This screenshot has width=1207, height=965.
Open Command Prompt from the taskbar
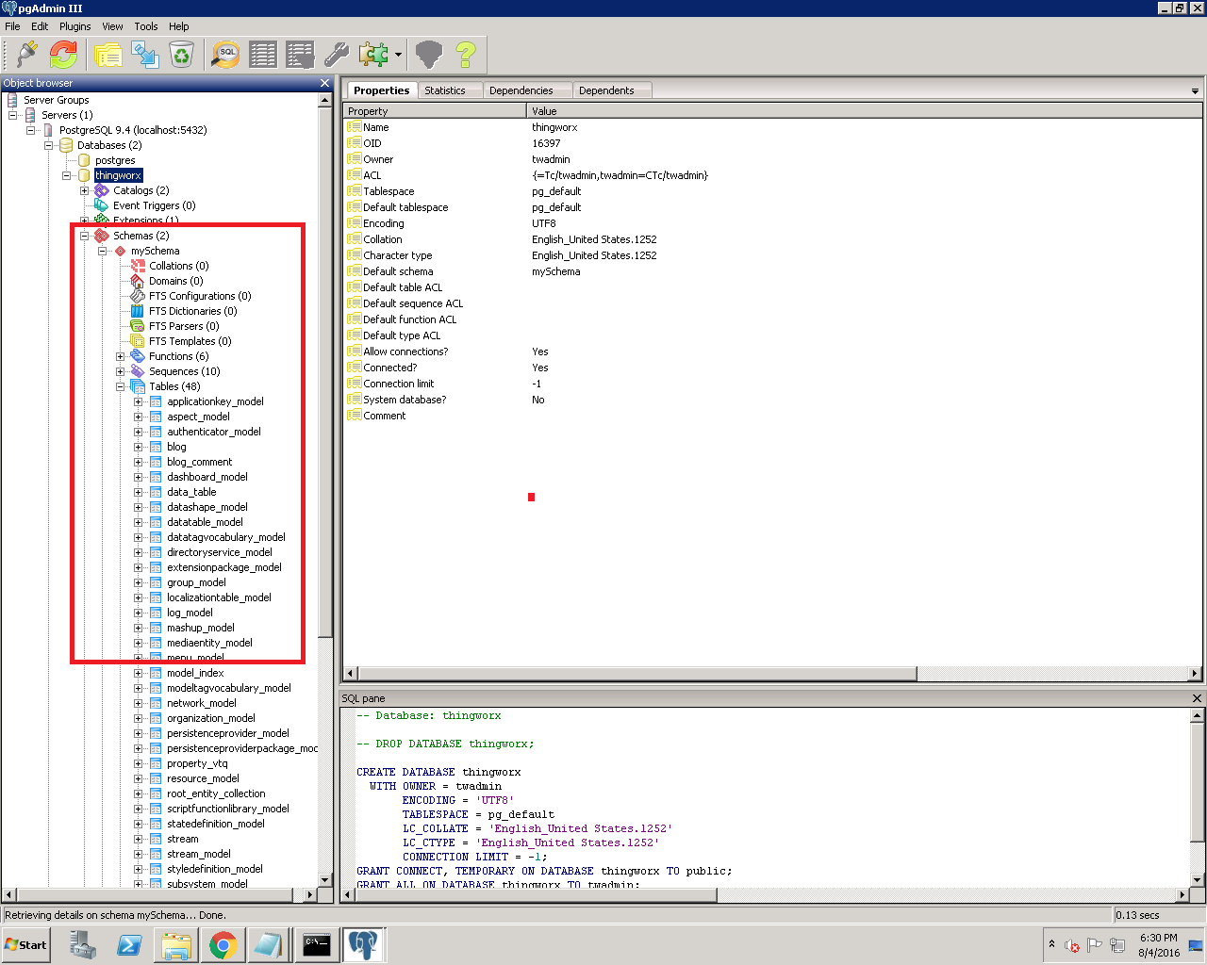pos(317,945)
